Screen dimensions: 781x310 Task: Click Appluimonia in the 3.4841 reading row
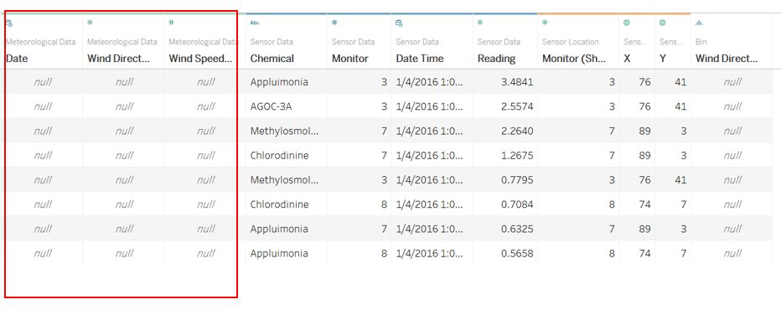pyautogui.click(x=279, y=82)
